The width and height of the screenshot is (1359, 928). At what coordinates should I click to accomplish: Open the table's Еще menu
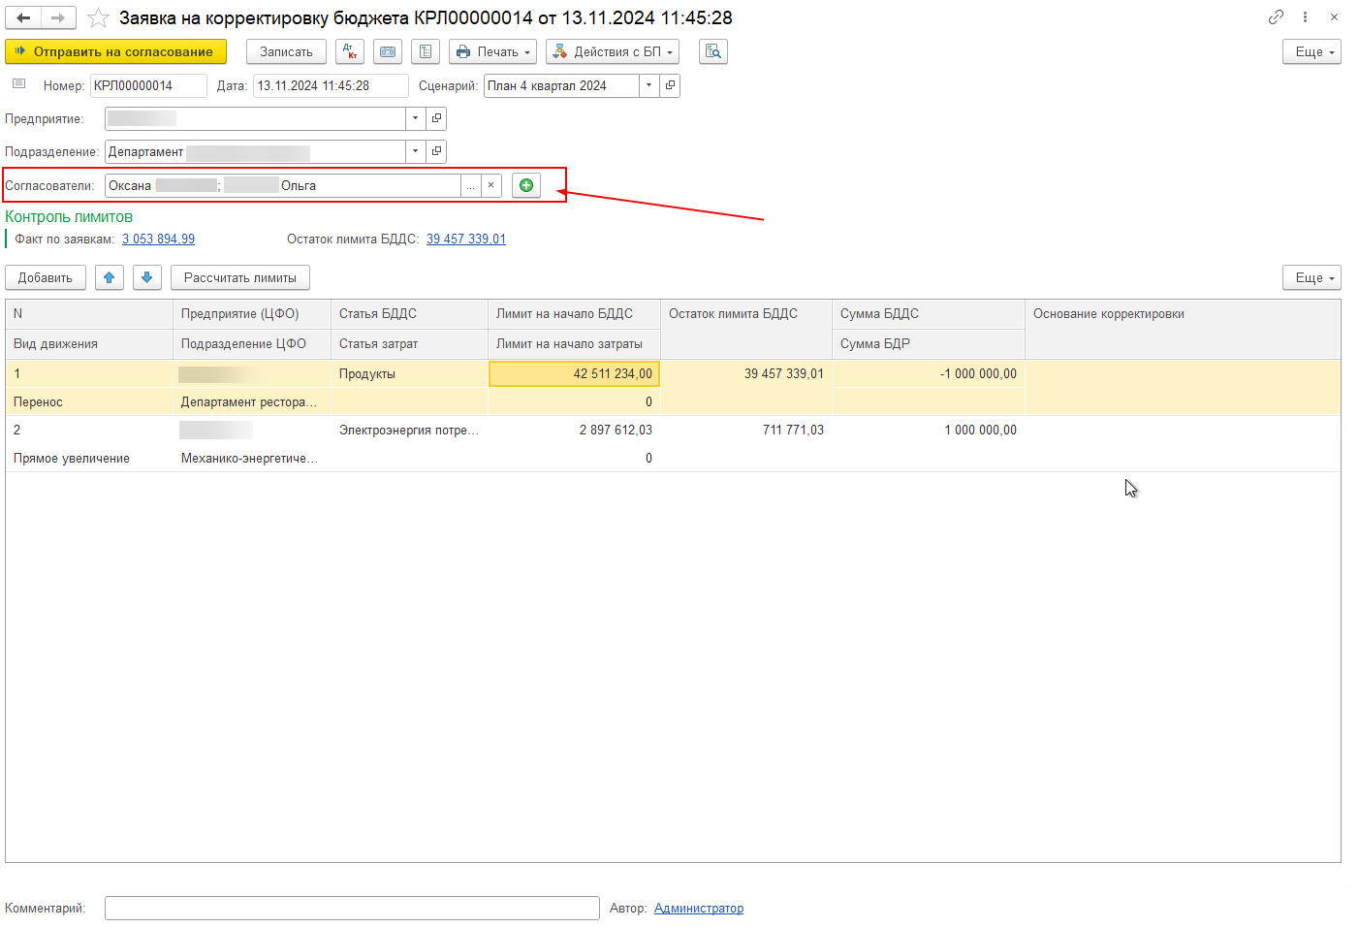(x=1312, y=277)
